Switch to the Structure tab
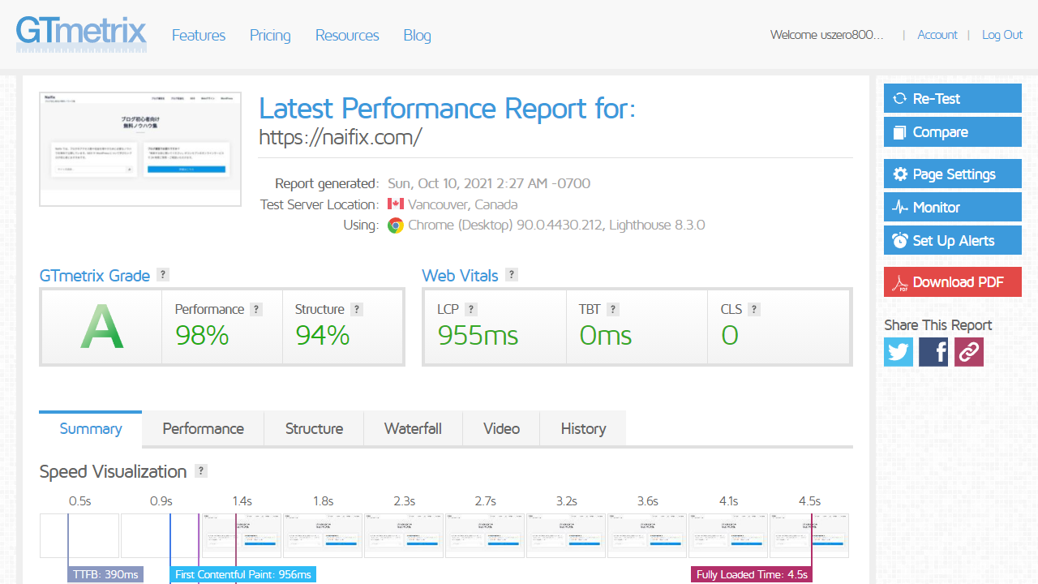Screen dimensions: 1038x584 (x=314, y=428)
